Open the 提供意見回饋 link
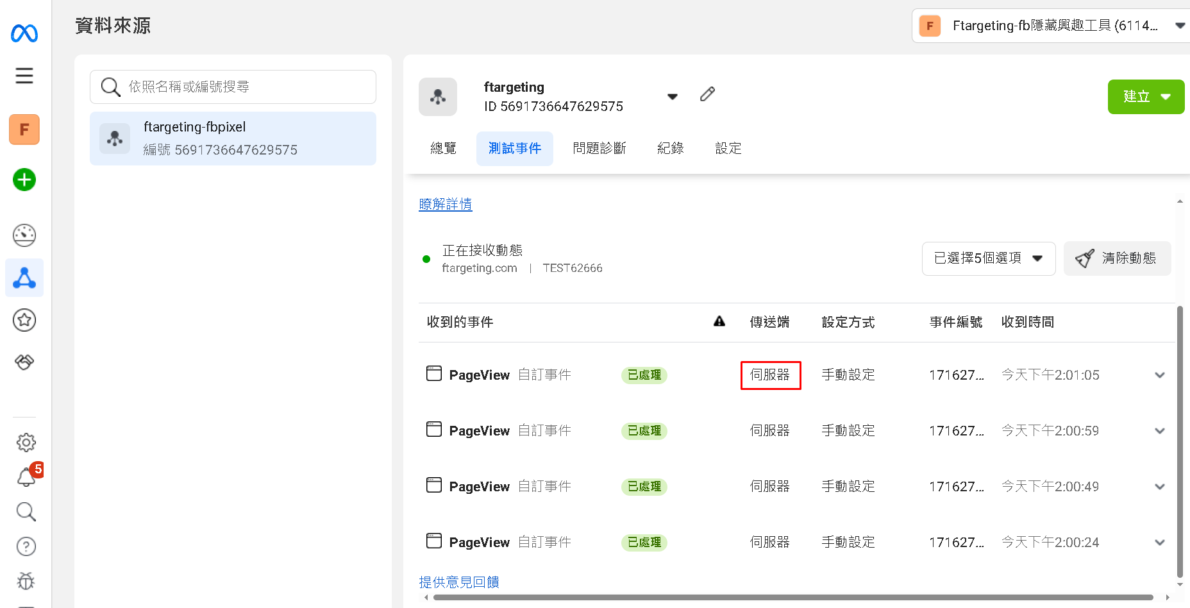1190x608 pixels. pyautogui.click(x=459, y=582)
